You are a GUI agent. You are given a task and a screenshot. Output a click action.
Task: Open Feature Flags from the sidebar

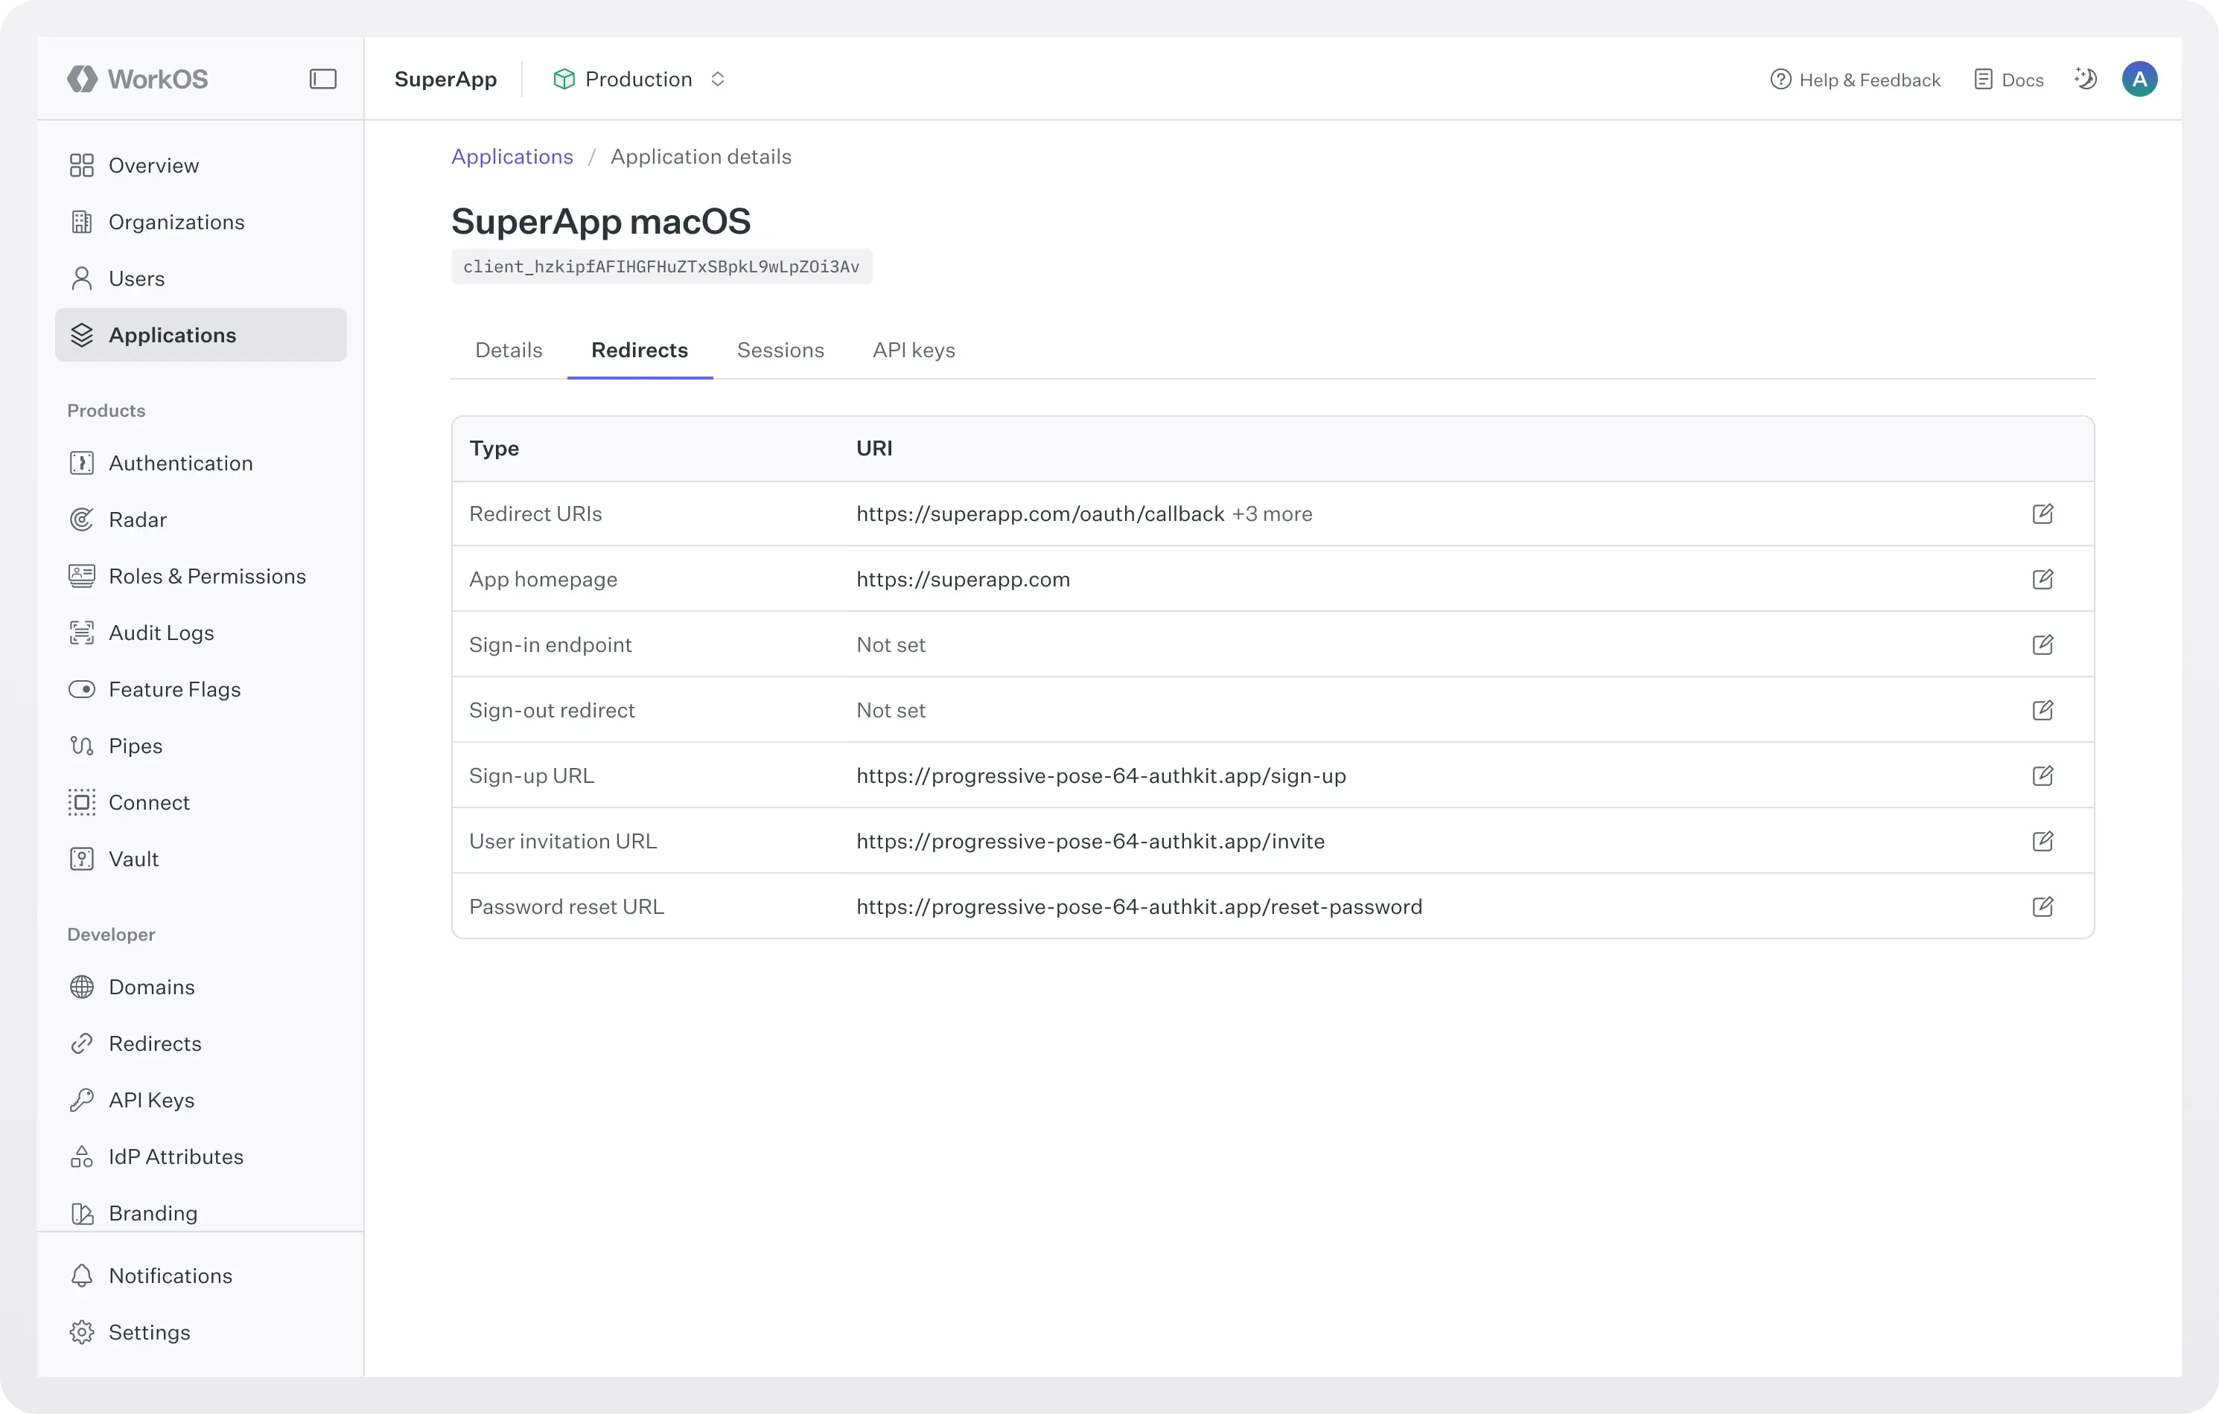coord(174,688)
